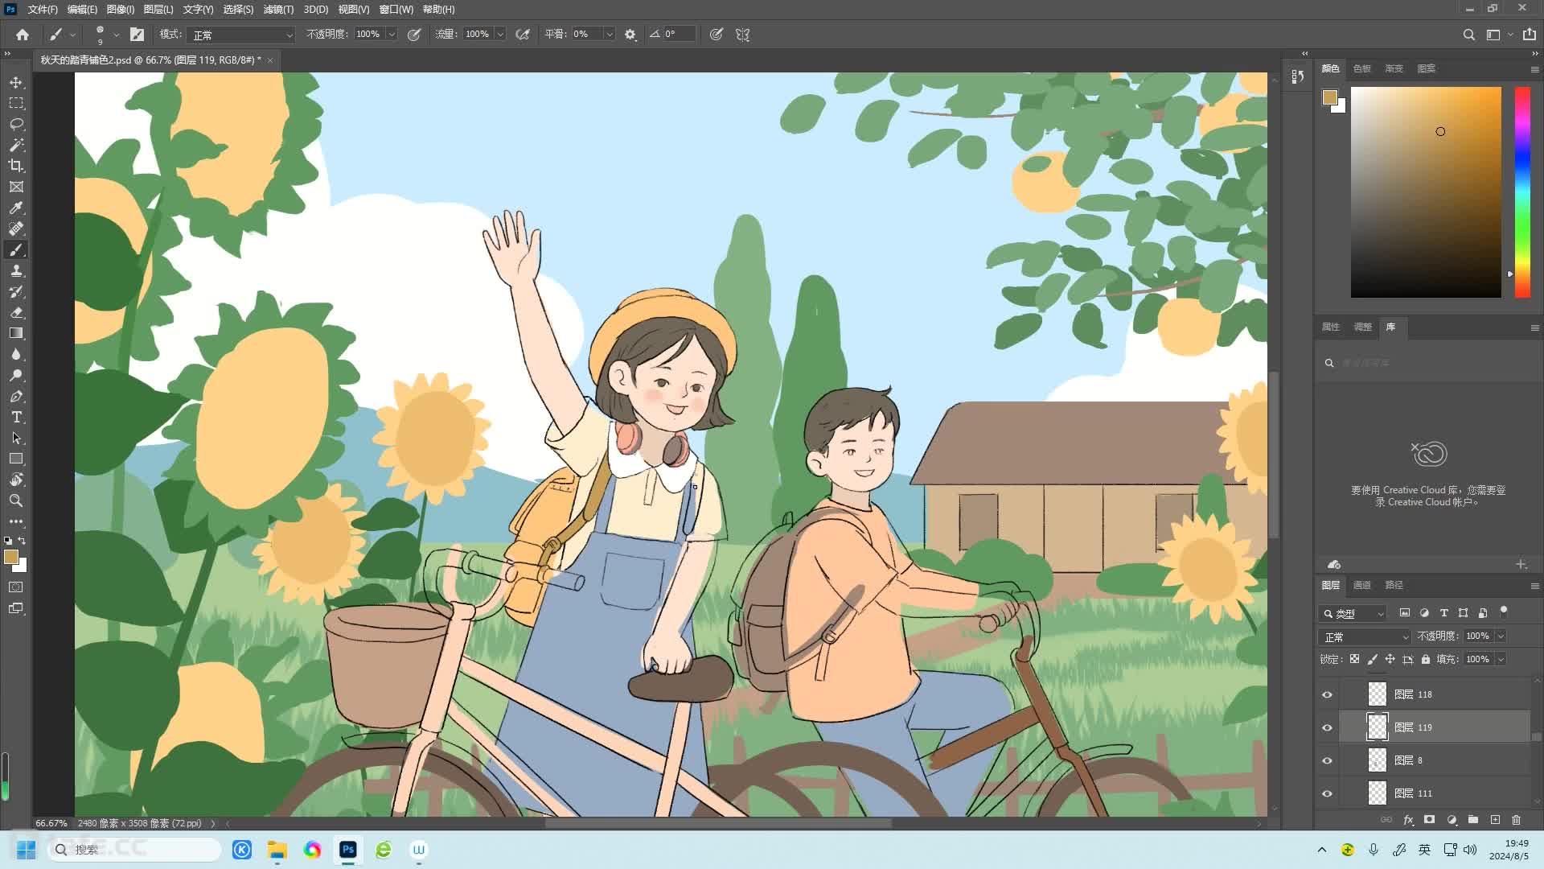Select the Eyedropper tool
Screen dimensions: 1544x869
click(16, 208)
